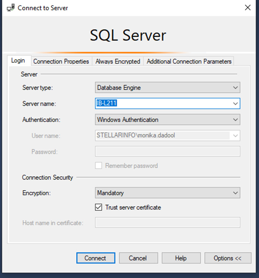Open the Always Encrypted tab
This screenshot has height=278, width=259.
point(118,61)
